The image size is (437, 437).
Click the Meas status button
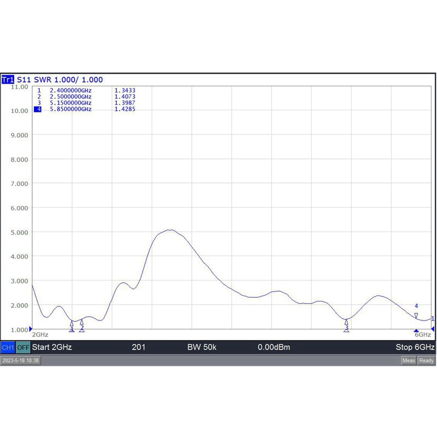409,361
